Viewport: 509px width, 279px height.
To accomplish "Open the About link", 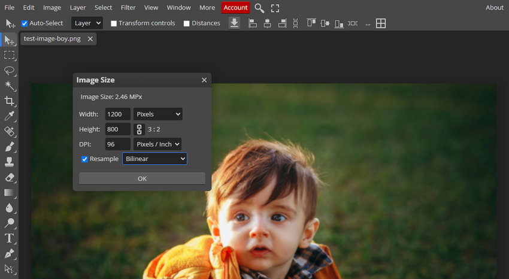I will (x=495, y=7).
